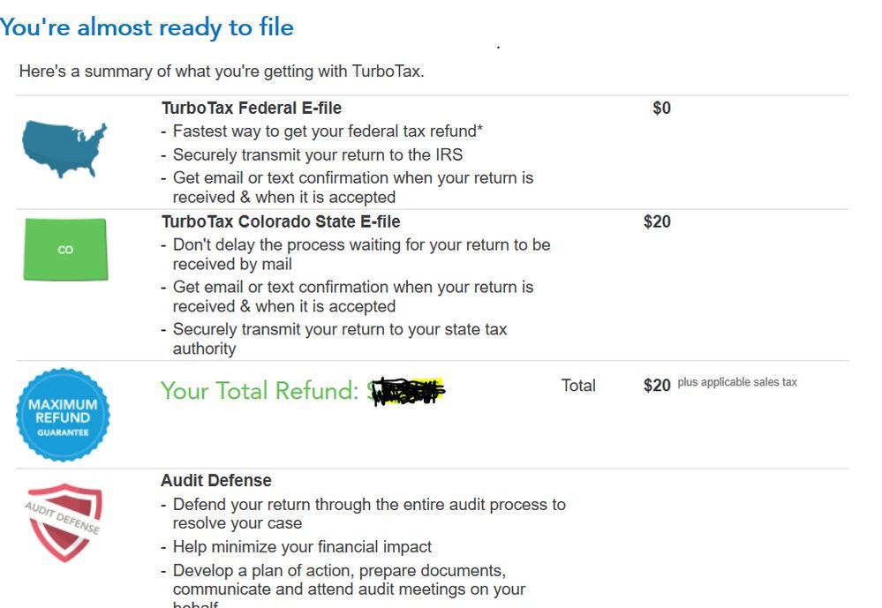The height and width of the screenshot is (608, 882).
Task: Click the Your Total Refund text
Action: (260, 390)
